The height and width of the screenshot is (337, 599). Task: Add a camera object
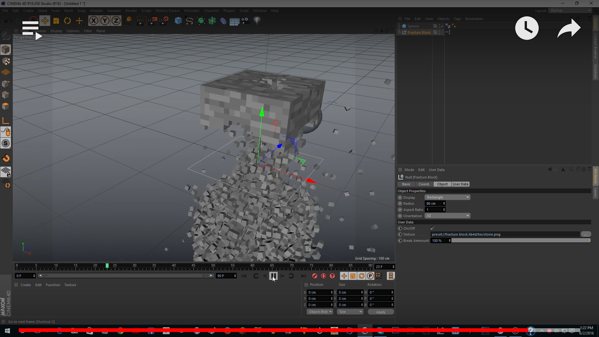click(246, 21)
